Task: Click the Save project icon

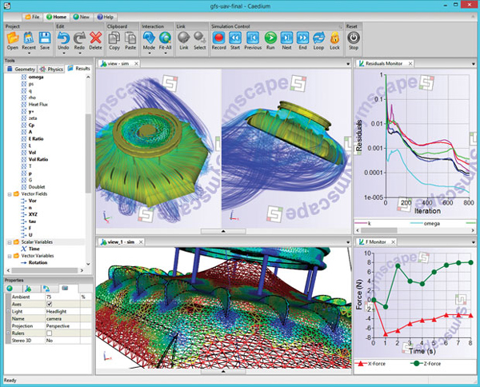Action: click(x=46, y=38)
